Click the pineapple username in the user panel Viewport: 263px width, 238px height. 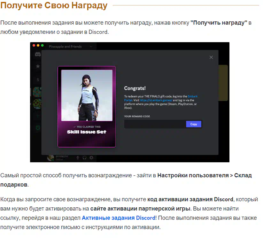[62, 156]
